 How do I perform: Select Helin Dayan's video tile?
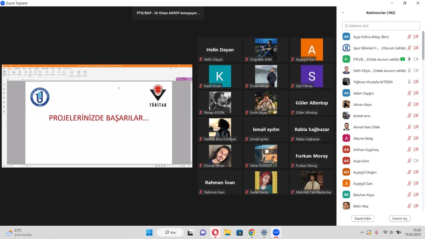pos(220,50)
